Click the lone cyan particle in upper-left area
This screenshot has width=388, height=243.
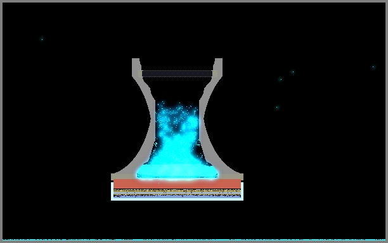point(42,39)
